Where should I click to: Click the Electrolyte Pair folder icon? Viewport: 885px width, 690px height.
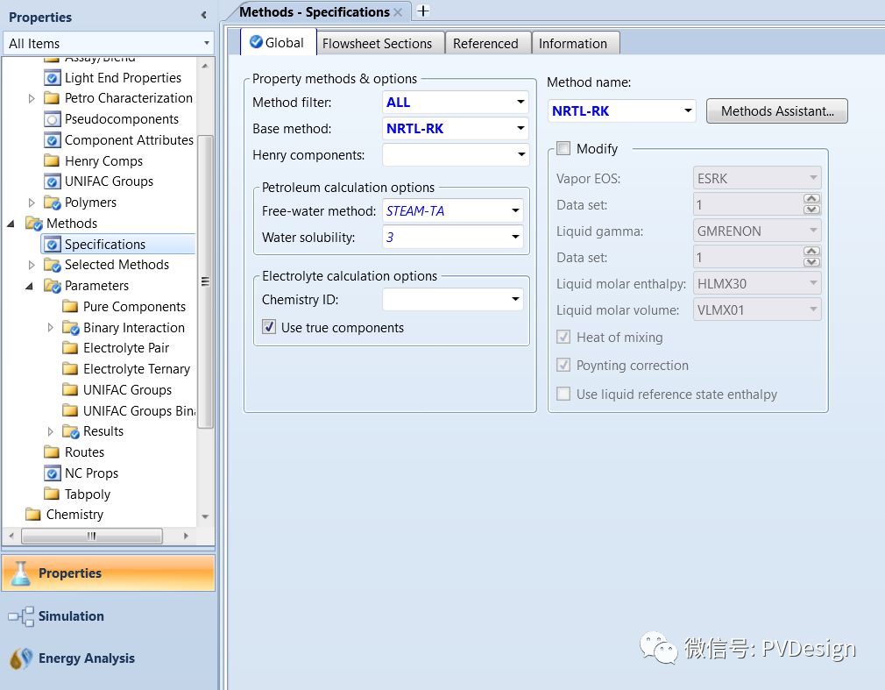[x=70, y=347]
